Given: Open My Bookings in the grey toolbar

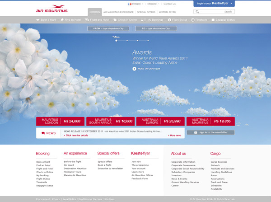Looking at the screenshot, I should pyautogui.click(x=152, y=20).
